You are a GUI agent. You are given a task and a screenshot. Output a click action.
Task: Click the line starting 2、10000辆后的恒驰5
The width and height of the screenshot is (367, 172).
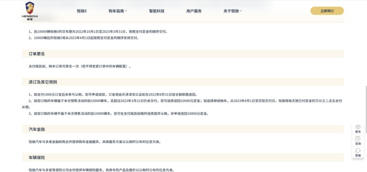pos(84,38)
